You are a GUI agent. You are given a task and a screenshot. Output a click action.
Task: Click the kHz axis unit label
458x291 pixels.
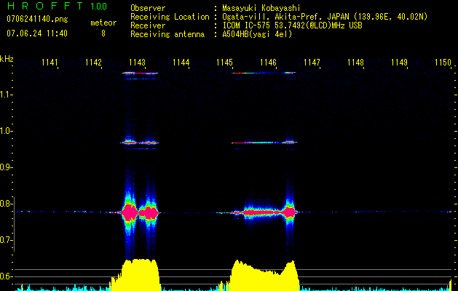7,59
